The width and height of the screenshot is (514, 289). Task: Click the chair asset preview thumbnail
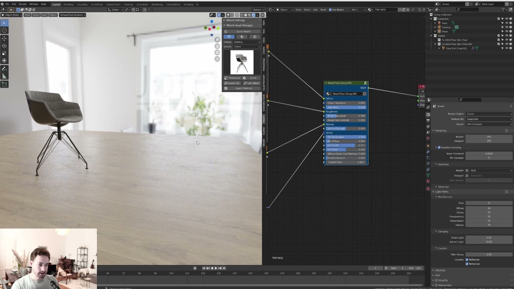(x=242, y=62)
